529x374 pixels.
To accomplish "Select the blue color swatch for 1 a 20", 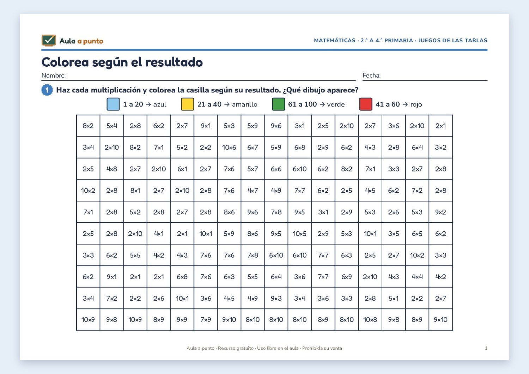I will [x=113, y=104].
